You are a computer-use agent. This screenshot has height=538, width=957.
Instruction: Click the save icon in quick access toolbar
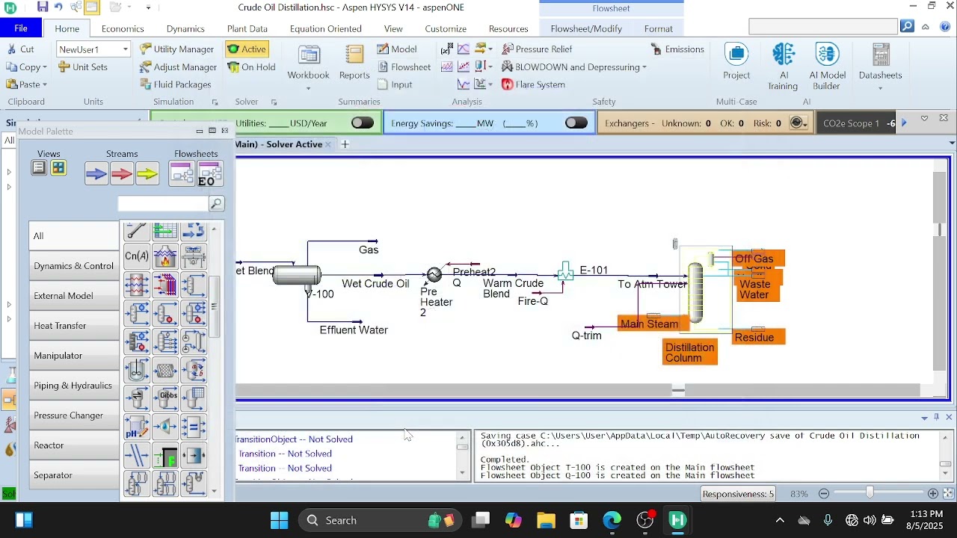(43, 7)
